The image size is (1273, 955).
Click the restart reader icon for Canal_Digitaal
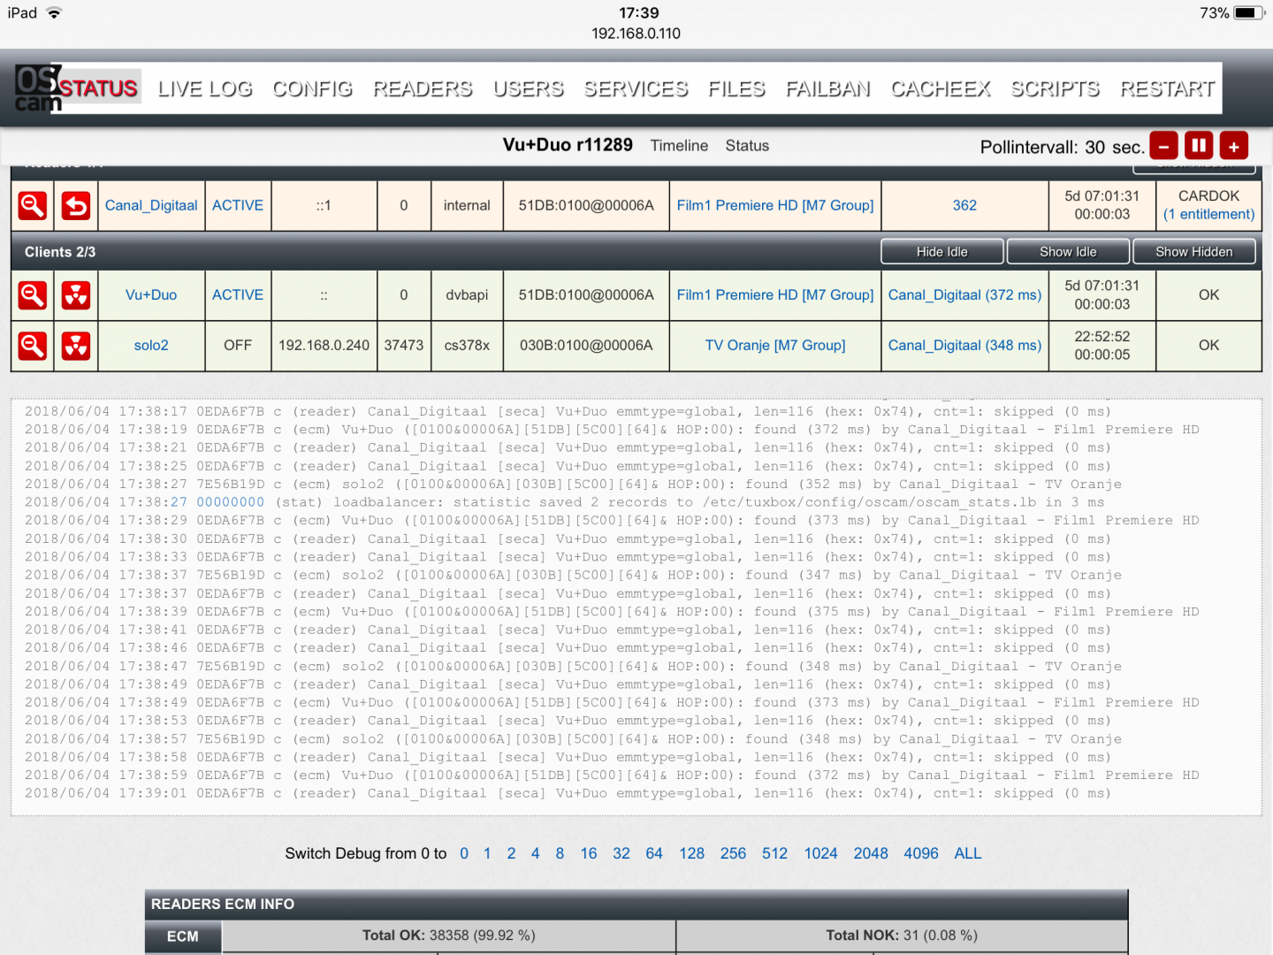[76, 206]
